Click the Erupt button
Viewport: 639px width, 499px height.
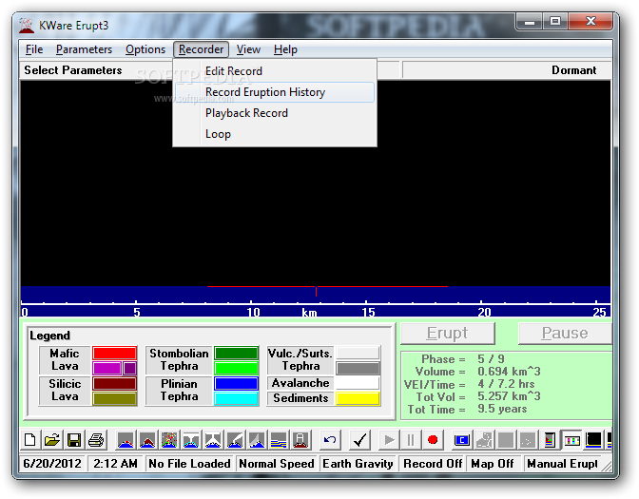(x=448, y=334)
